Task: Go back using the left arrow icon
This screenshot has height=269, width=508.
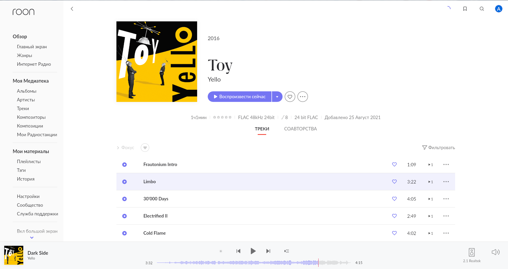Action: coord(72,9)
